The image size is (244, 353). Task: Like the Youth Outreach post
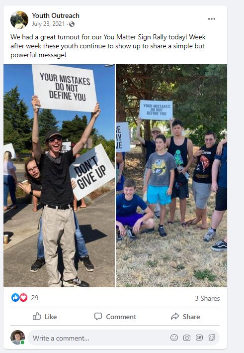[x=45, y=317]
